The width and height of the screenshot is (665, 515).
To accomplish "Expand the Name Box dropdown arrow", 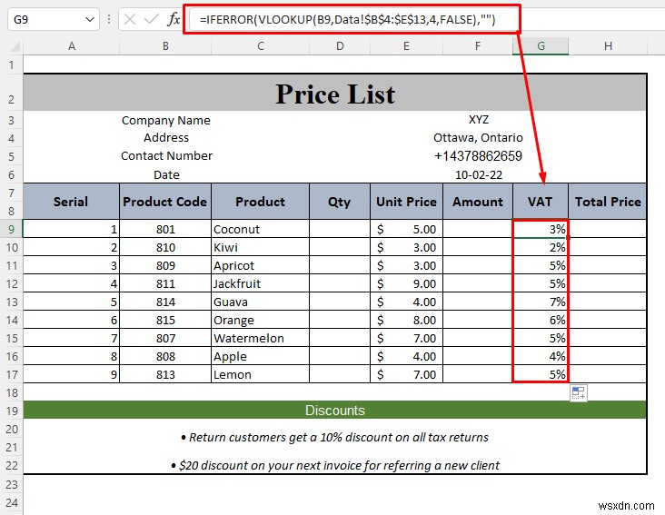I will pos(90,19).
